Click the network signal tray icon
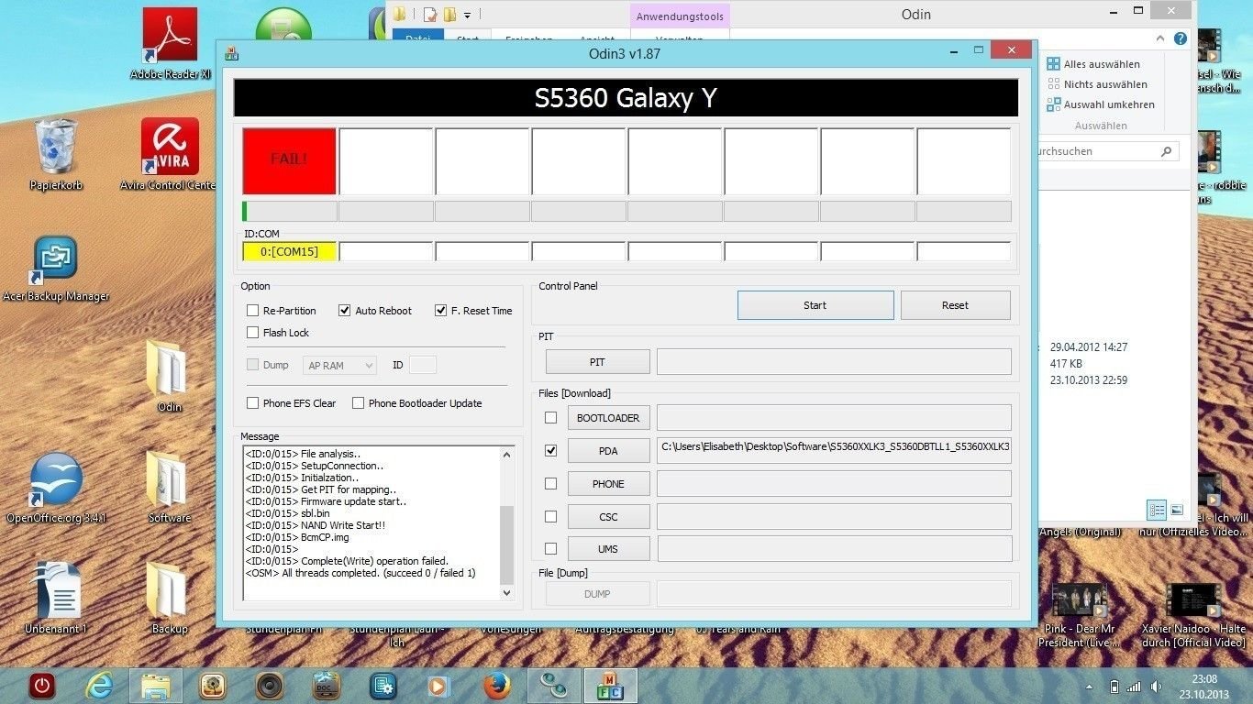Viewport: 1253px width, 704px height. point(1135,687)
